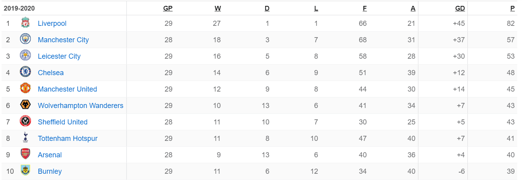
Task: Click the Manchester United crest icon
Action: (x=26, y=89)
